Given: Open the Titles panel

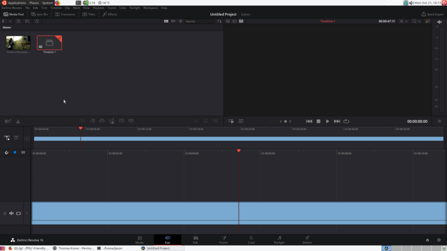Looking at the screenshot, I should coord(88,14).
